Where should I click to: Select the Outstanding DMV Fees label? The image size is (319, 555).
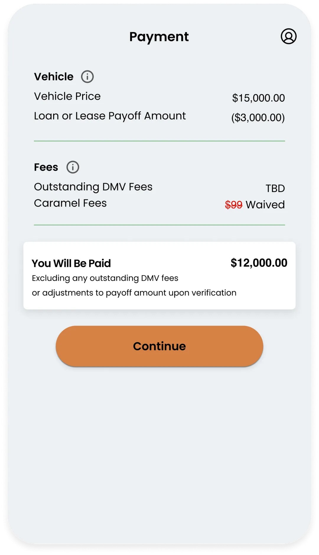(x=93, y=187)
